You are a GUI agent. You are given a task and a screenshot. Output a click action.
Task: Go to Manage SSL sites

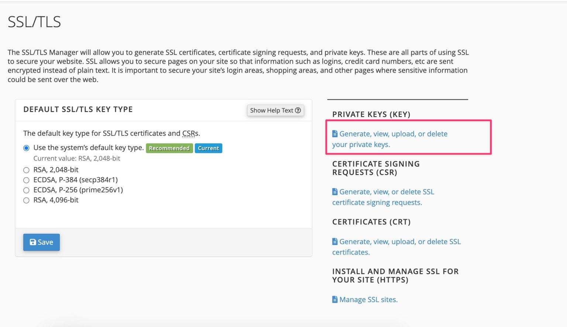coord(368,300)
